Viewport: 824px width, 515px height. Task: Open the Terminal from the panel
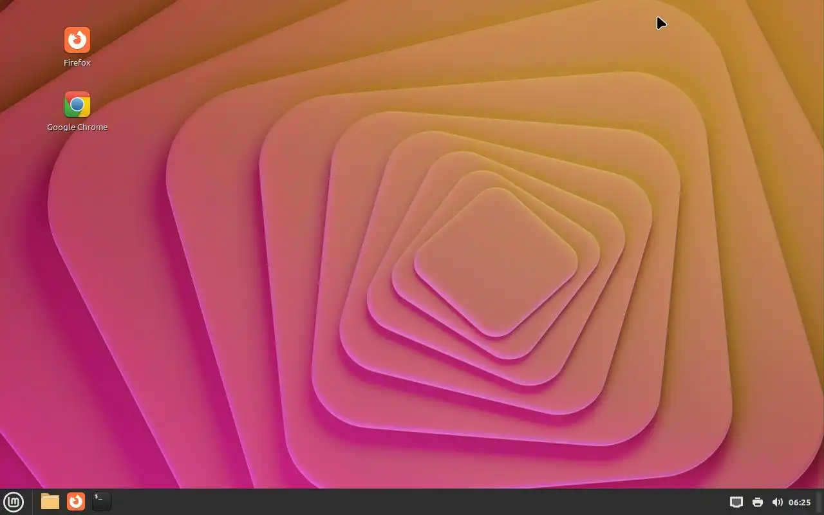[102, 501]
